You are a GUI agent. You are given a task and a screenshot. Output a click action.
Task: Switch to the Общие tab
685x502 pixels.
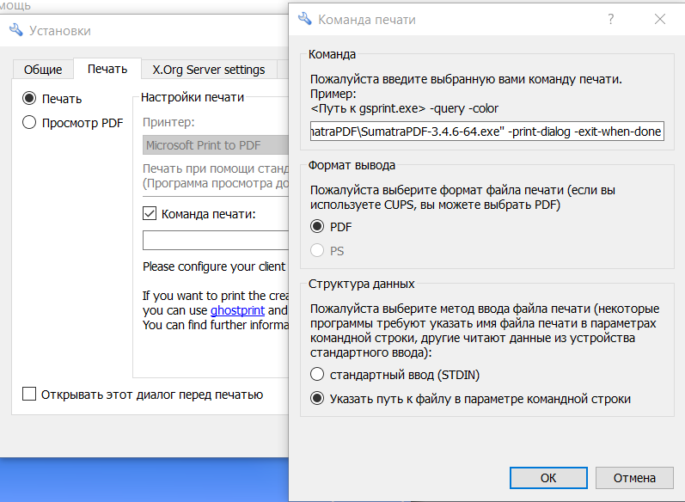pos(43,70)
